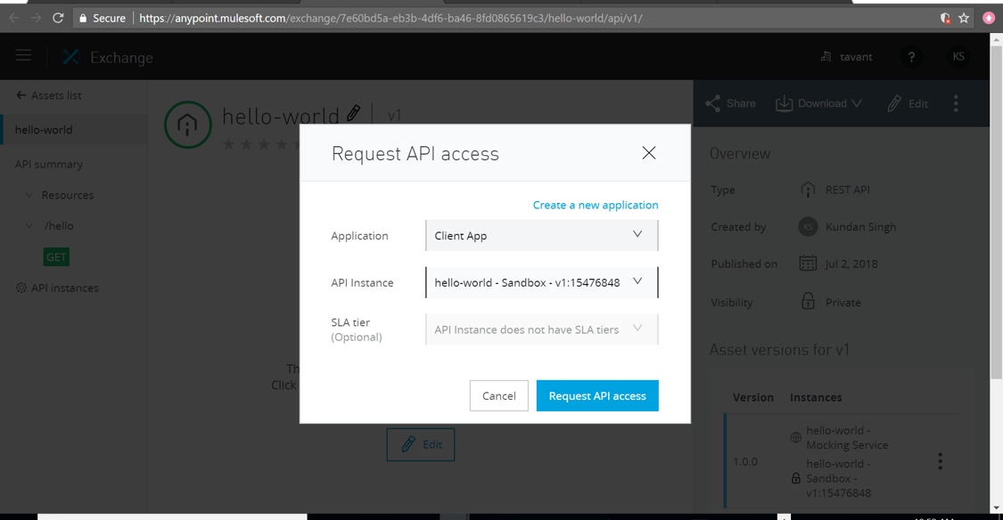Open the hamburger navigation menu
Screen dimensions: 1003x520
pyautogui.click(x=24, y=56)
